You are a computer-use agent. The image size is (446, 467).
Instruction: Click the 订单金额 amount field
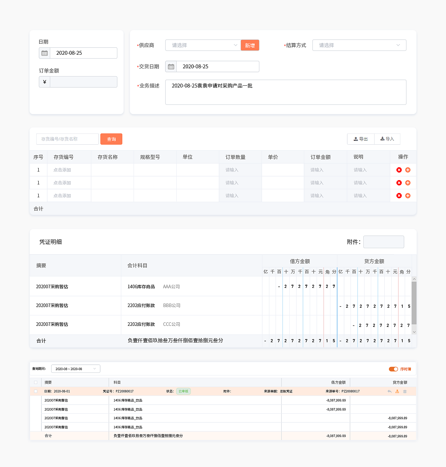[x=84, y=82]
